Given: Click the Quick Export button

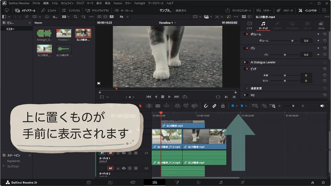Looking at the screenshot, I should [238, 10].
